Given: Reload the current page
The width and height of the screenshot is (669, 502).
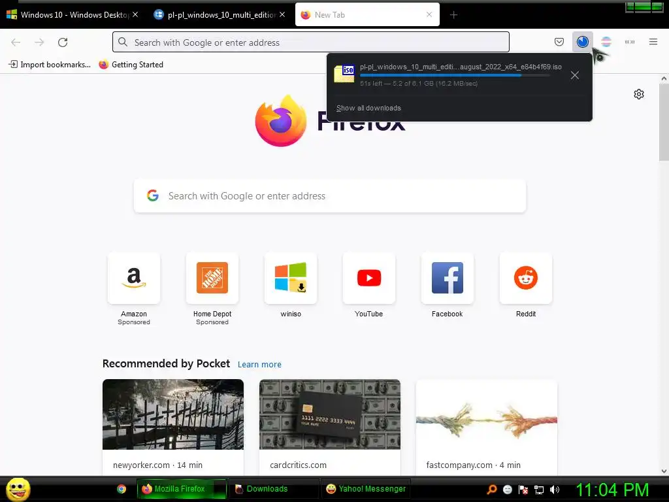Looking at the screenshot, I should point(63,42).
